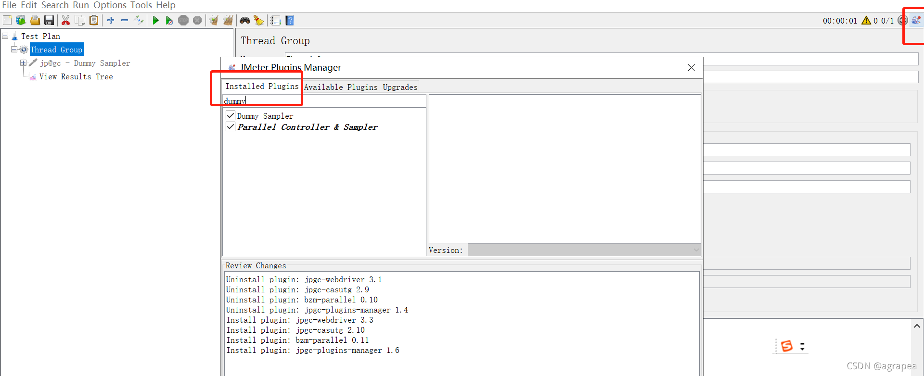Uncheck Parallel Controller & Sampler checkbox

point(231,126)
